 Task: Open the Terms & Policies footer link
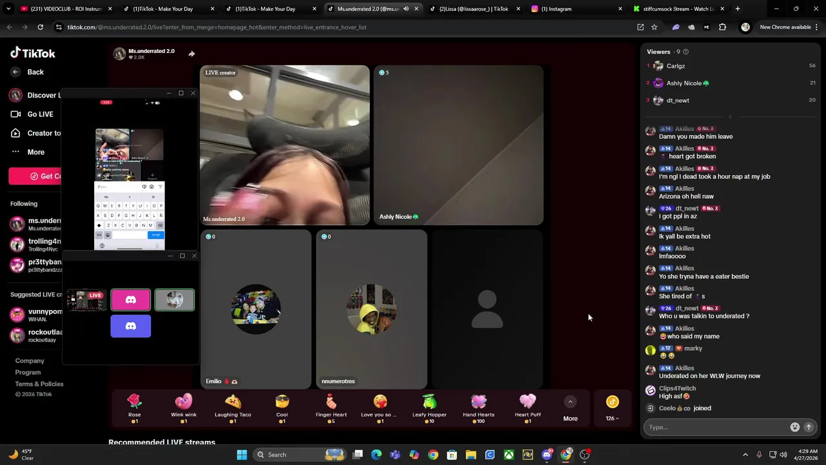39,384
